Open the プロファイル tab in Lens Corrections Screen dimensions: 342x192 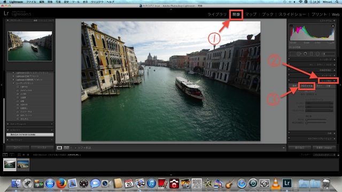[x=306, y=86]
